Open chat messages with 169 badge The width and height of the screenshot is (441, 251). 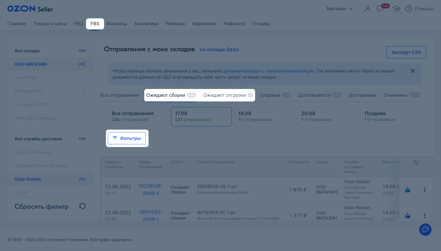tap(380, 9)
